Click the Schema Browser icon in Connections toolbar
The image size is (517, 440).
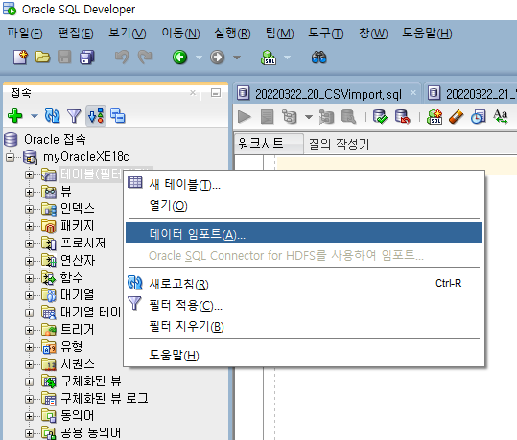(x=118, y=116)
